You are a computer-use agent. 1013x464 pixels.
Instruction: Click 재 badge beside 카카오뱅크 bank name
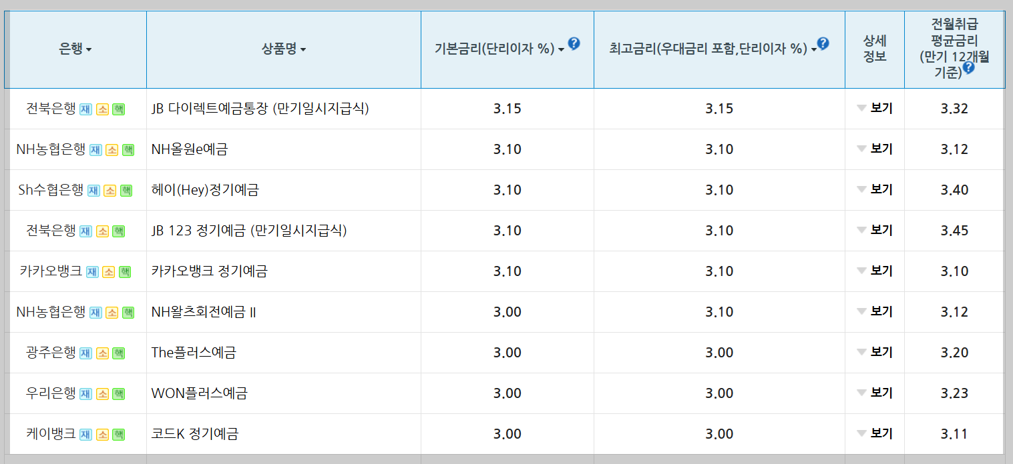[x=92, y=272]
